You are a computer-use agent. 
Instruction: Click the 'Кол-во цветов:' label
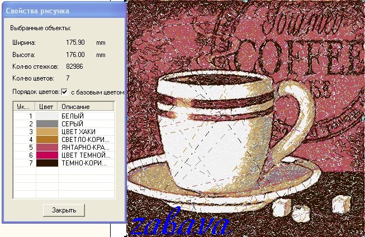(x=33, y=78)
